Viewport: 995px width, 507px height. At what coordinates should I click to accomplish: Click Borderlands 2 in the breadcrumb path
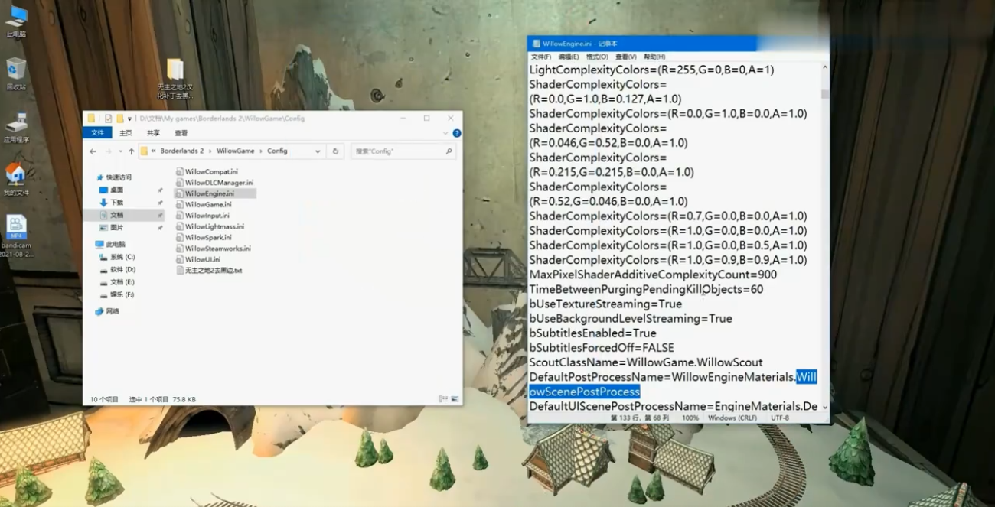[x=182, y=151]
